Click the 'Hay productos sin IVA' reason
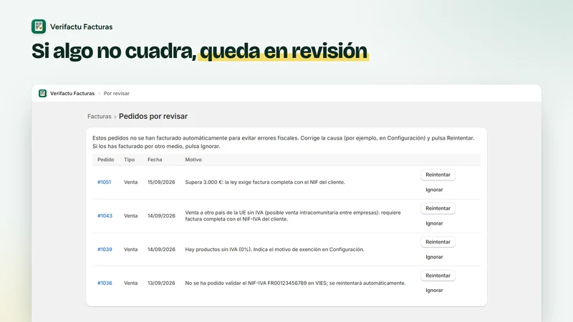The image size is (573, 322). pyautogui.click(x=274, y=249)
